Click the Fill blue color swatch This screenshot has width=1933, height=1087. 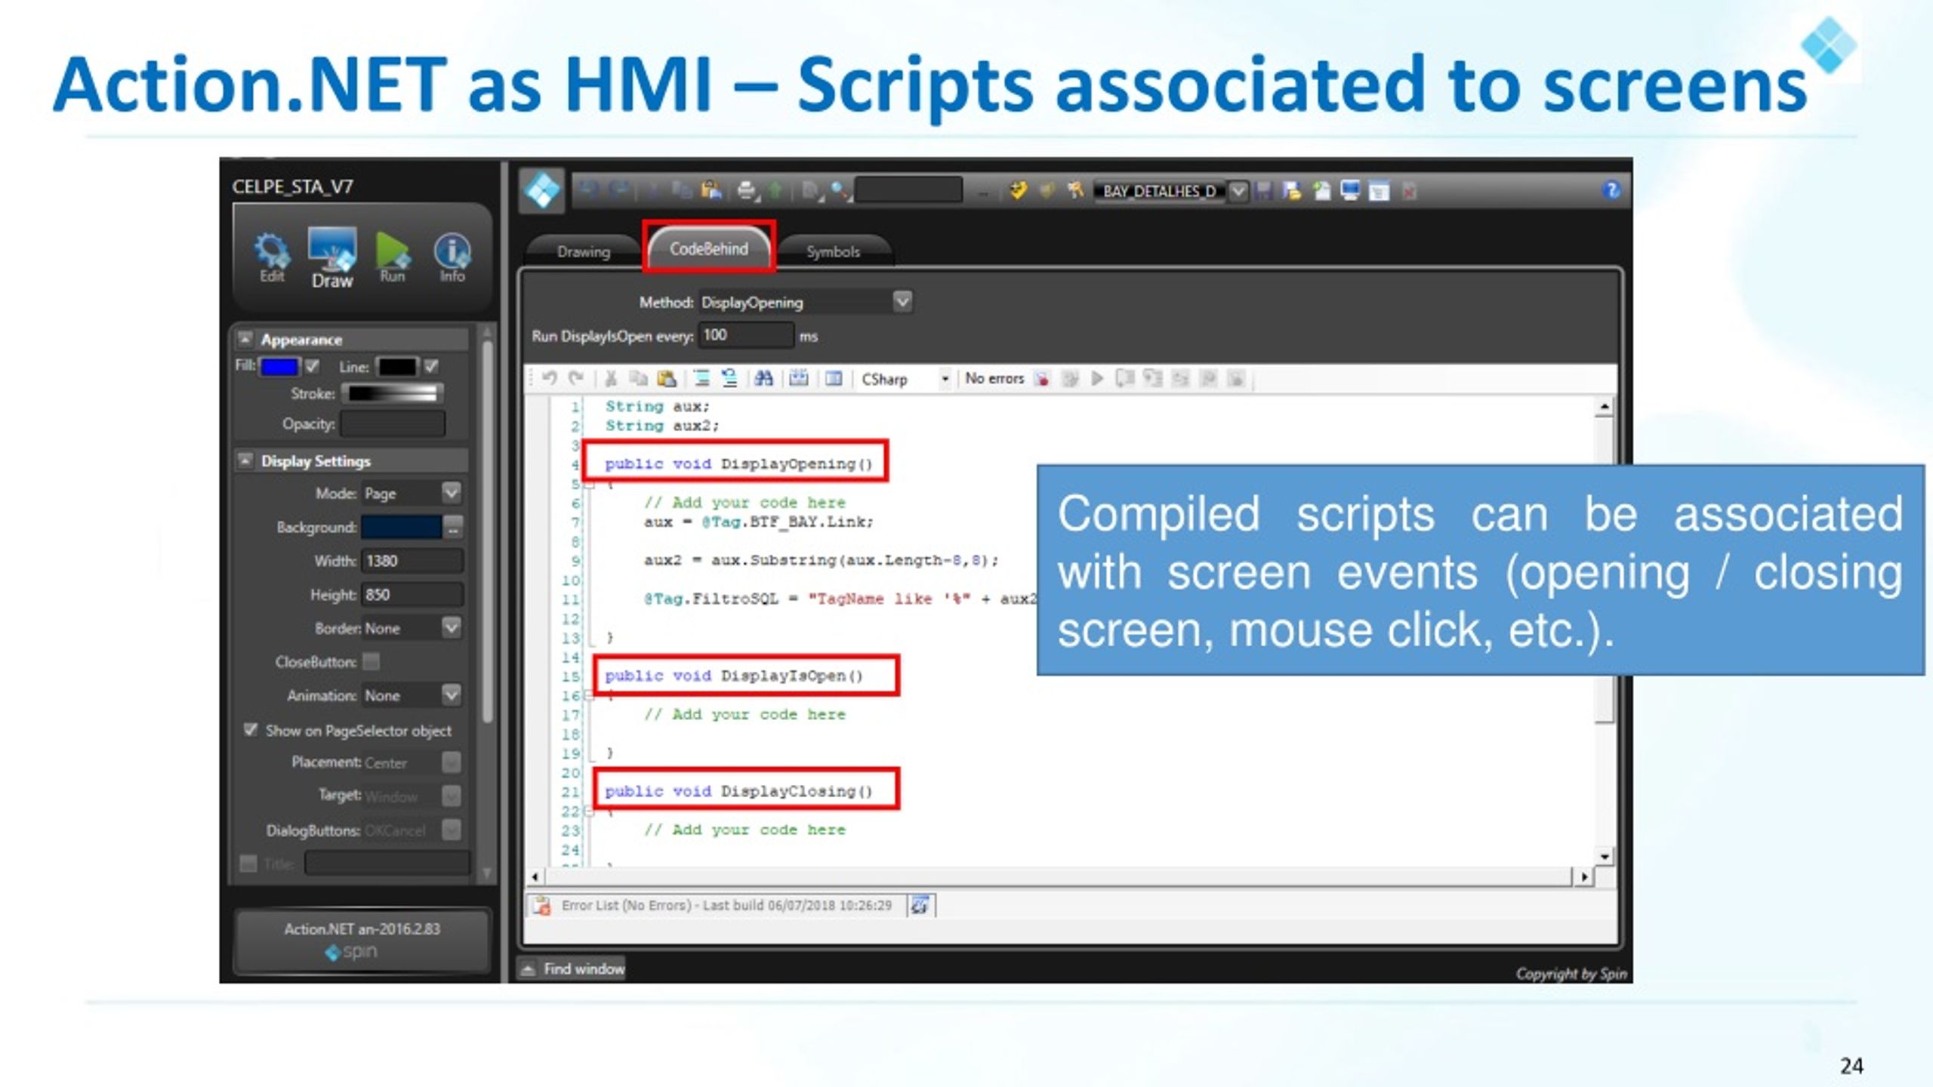pos(279,367)
